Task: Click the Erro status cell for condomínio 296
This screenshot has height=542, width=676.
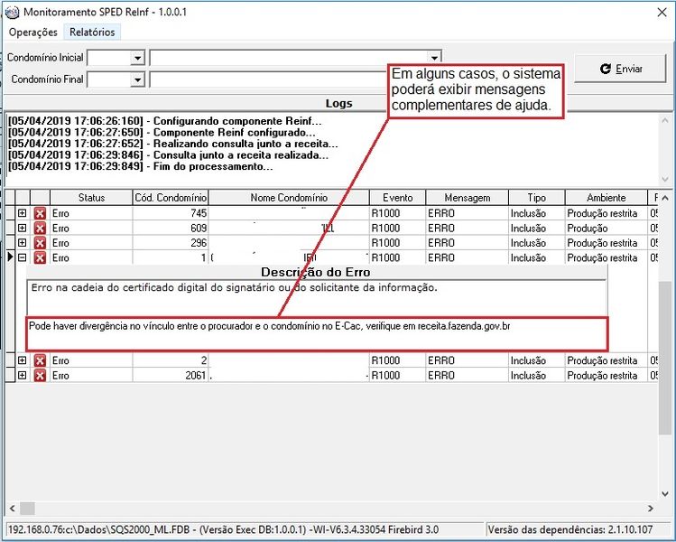Action: (x=91, y=243)
